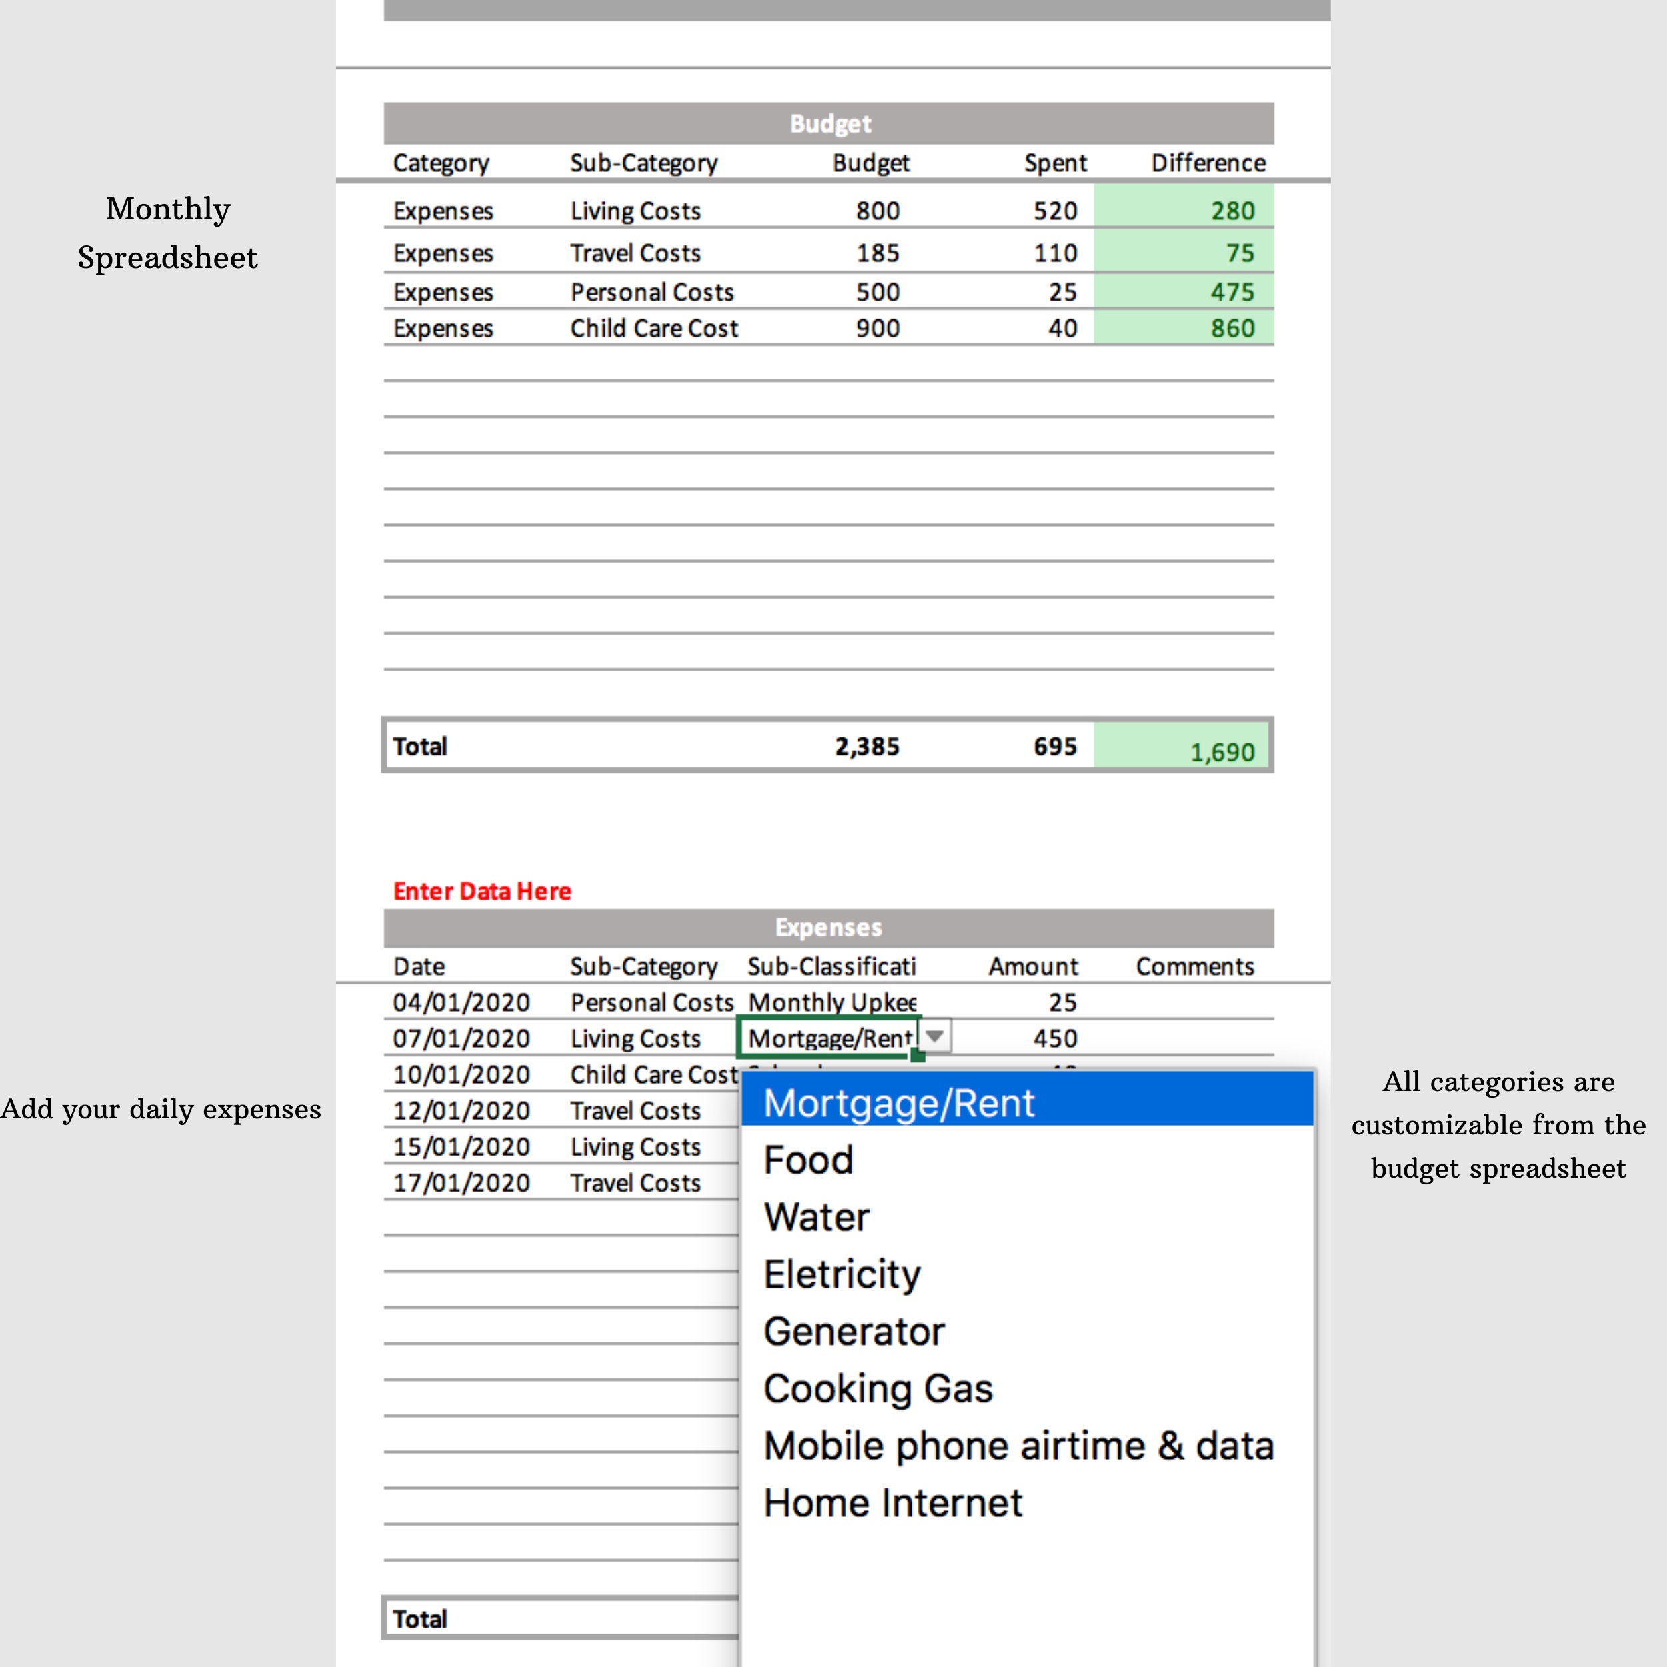The width and height of the screenshot is (1667, 1667).
Task: Choose Food in the sub-classification dropdown
Action: [807, 1160]
